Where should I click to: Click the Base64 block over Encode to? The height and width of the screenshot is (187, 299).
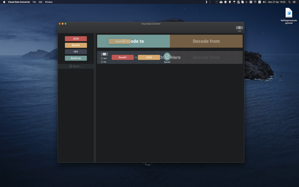click(x=120, y=41)
